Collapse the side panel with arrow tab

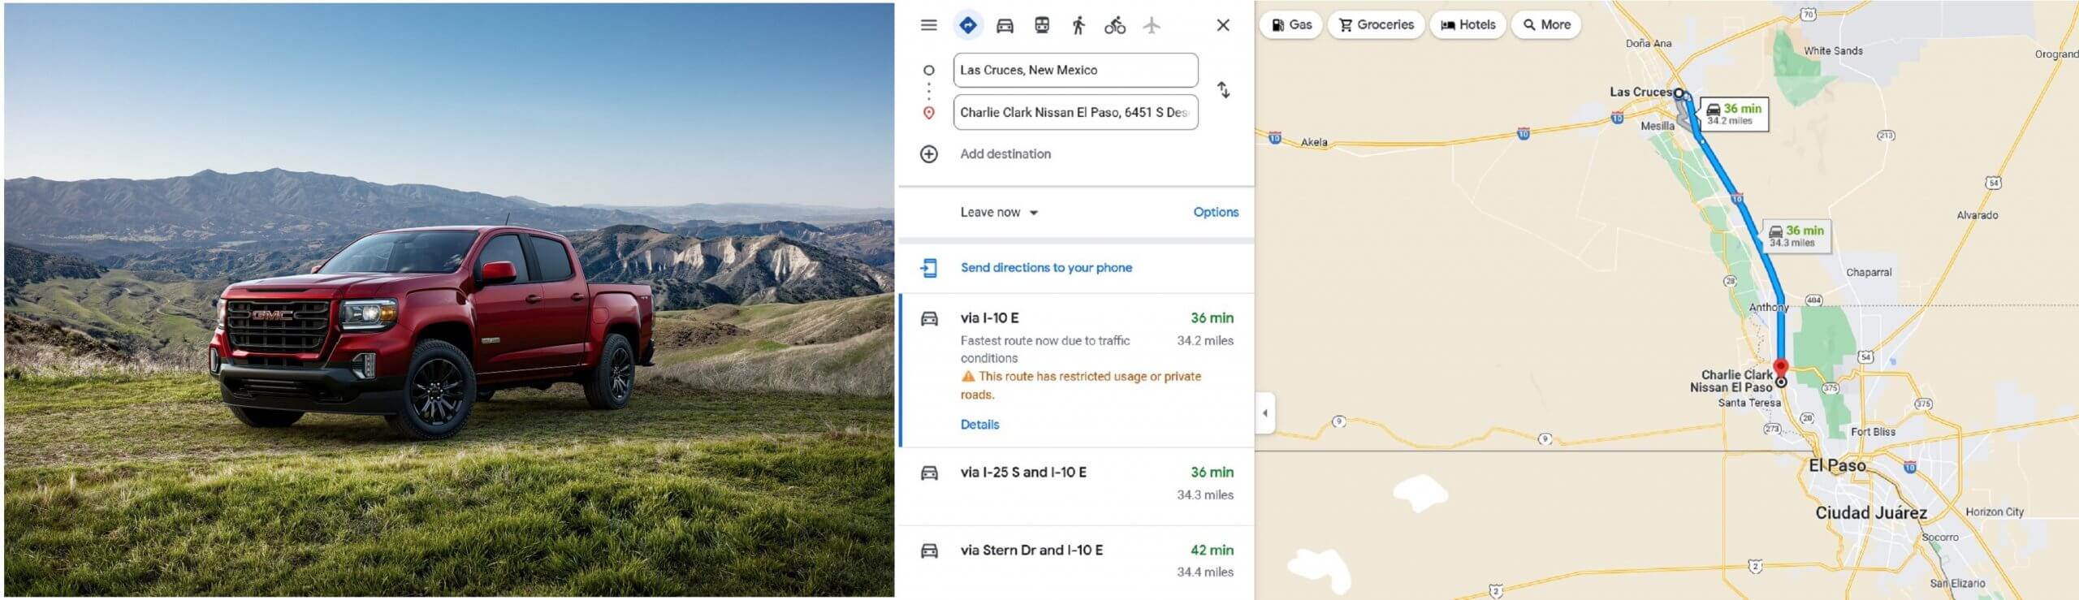(1264, 413)
